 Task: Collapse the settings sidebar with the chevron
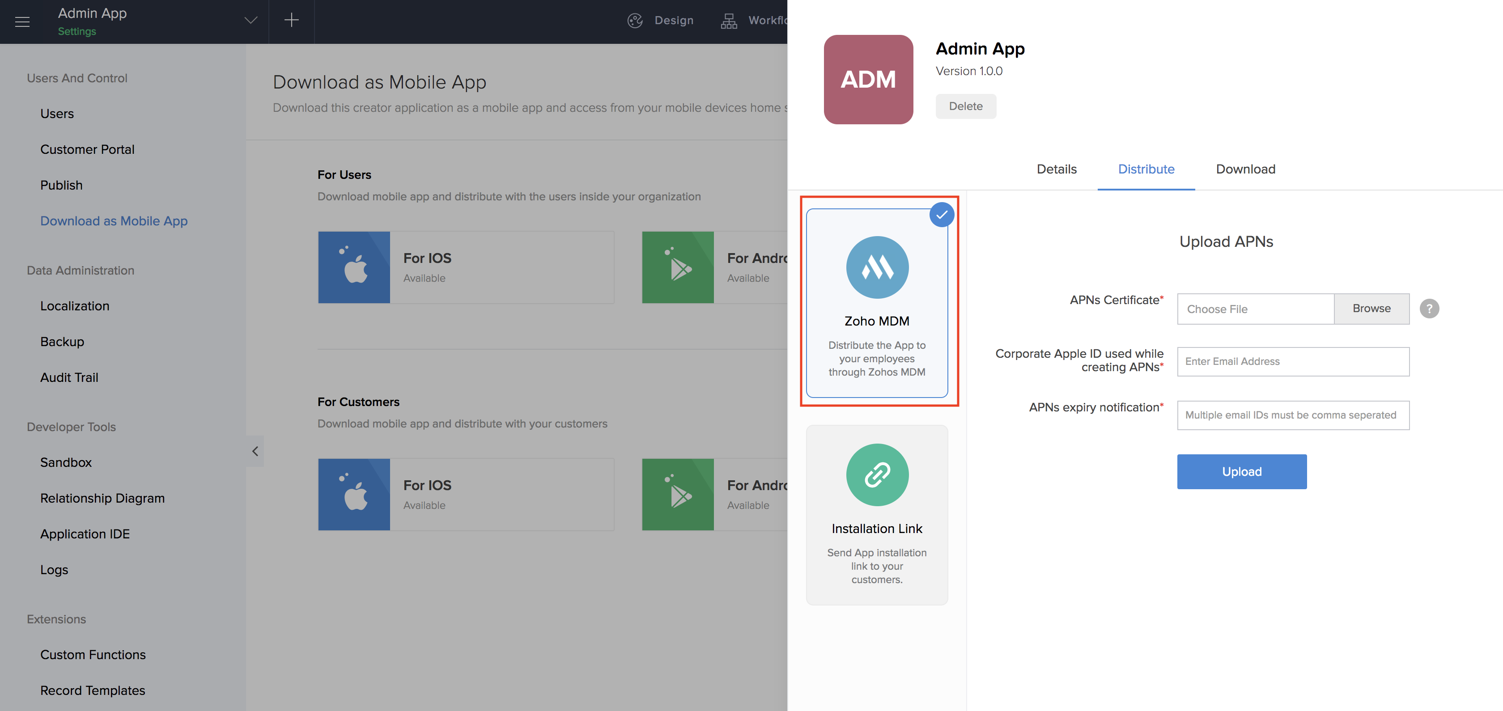[x=255, y=451]
